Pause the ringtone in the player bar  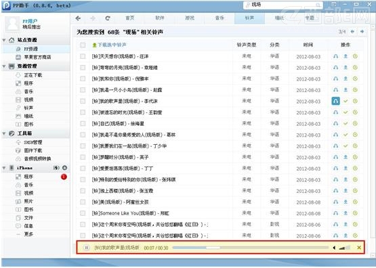coord(87,248)
